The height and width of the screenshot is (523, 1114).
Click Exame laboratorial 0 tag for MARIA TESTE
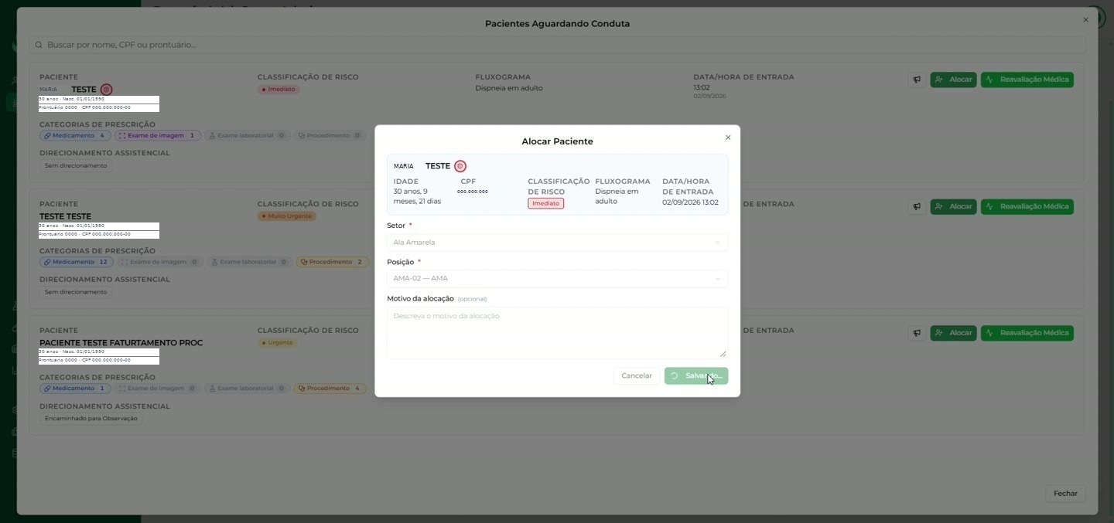tap(248, 136)
